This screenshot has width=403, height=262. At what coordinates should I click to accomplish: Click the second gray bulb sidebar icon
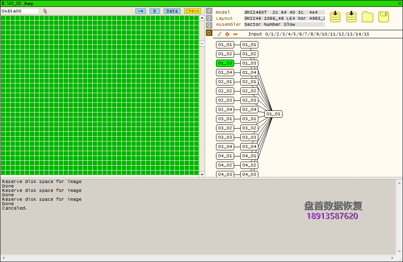(209, 25)
